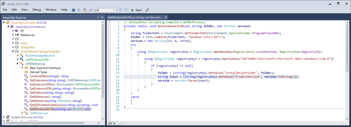
Task: Select GetReferences(string, XElement) method
Action: (x=56, y=101)
